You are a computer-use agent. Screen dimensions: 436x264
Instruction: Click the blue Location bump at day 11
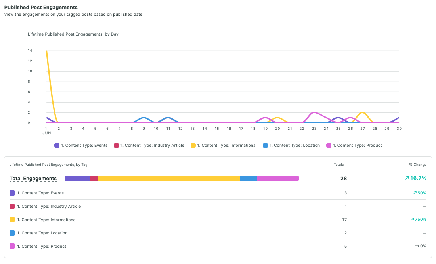tap(168, 118)
